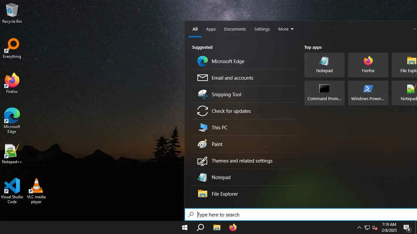Select the Firefox desktop shortcut
417x234 pixels.
pyautogui.click(x=12, y=84)
